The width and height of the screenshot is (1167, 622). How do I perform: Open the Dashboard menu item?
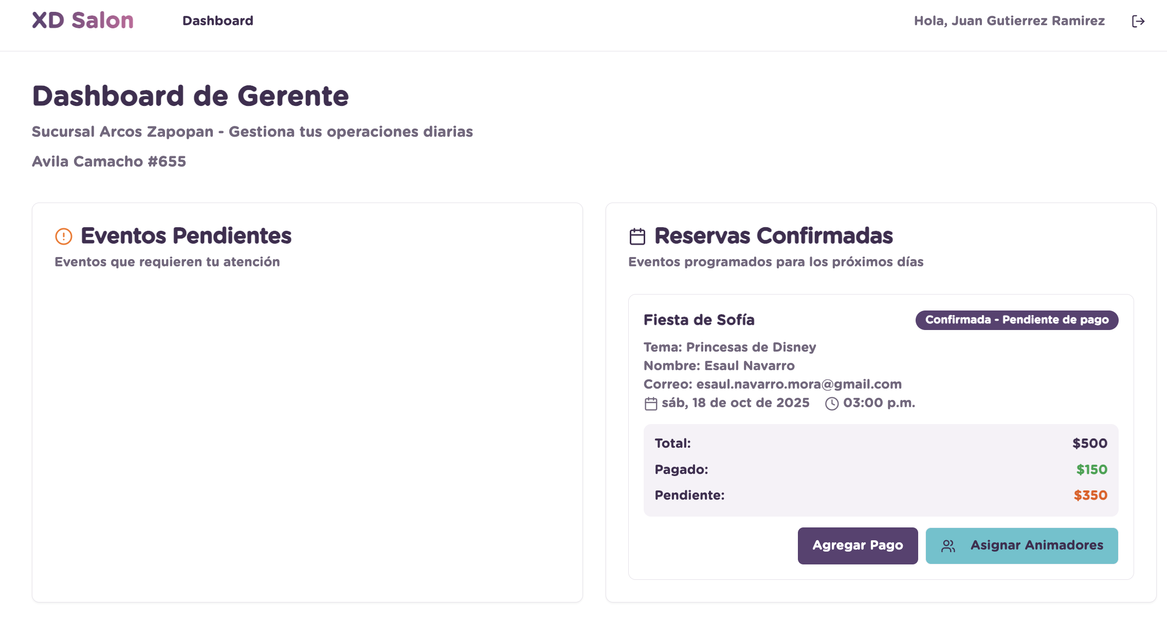[x=218, y=21]
